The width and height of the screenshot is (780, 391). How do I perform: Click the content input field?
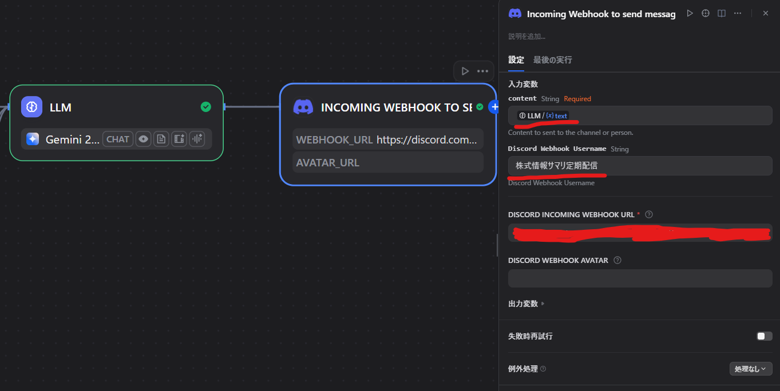coord(640,115)
